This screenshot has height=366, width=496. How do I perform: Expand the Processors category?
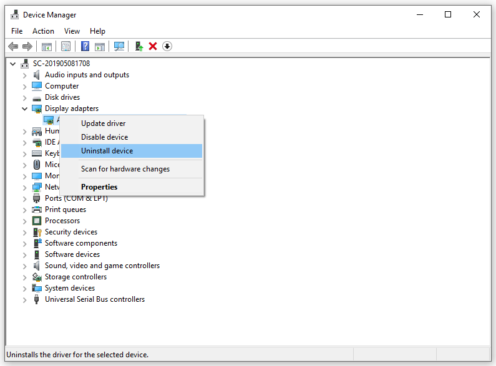click(x=25, y=221)
